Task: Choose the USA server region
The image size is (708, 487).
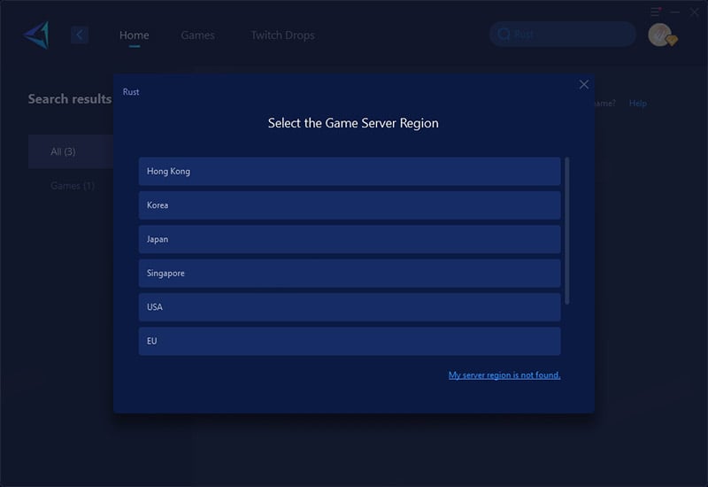Action: point(350,307)
